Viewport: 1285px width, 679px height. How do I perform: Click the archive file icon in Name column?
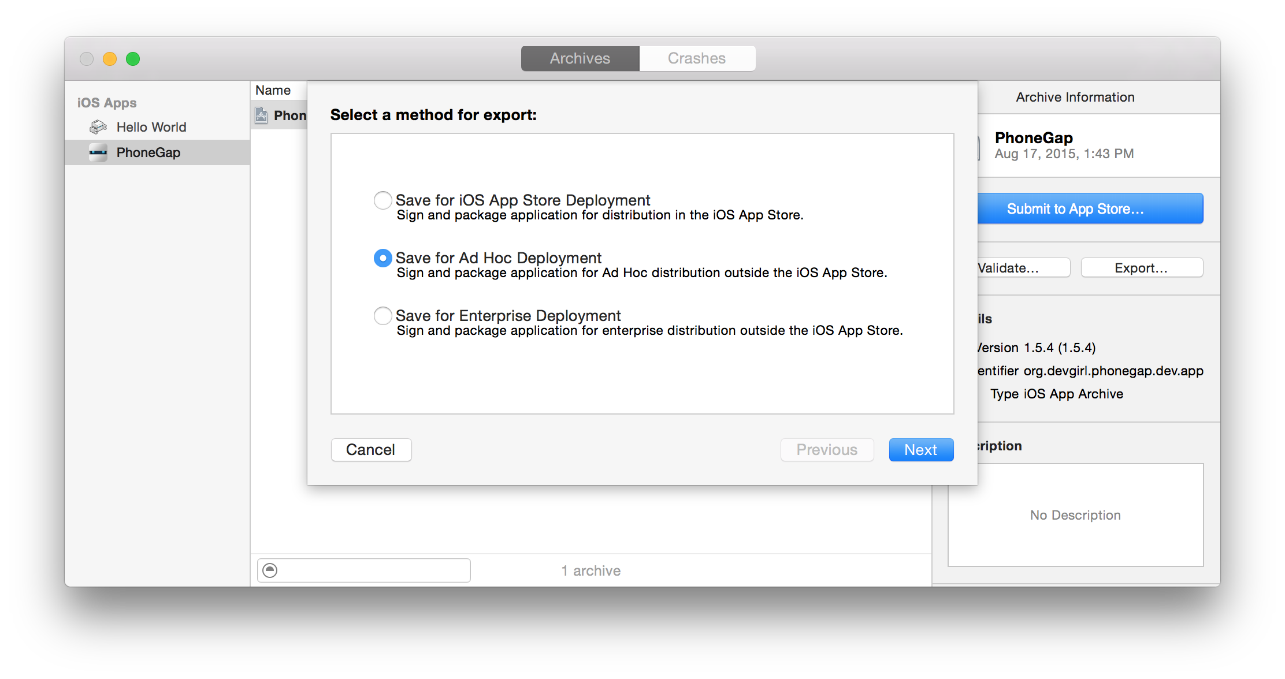coord(262,115)
